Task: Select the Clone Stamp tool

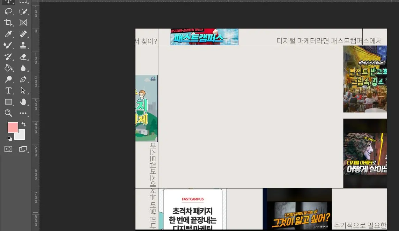Action: (x=23, y=45)
